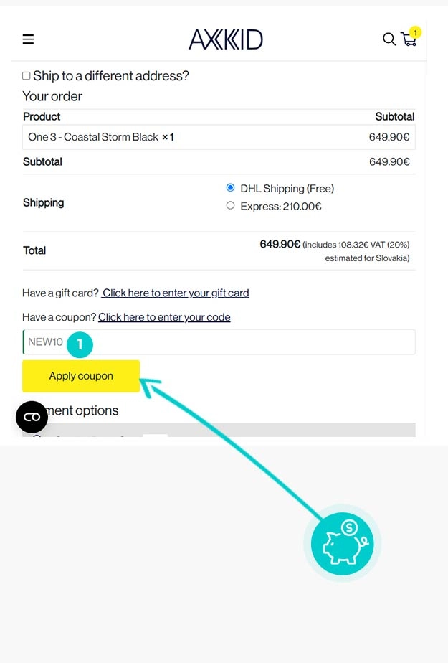This screenshot has height=663, width=448.
Task: Check "Ship to a different address?"
Action: 25,75
